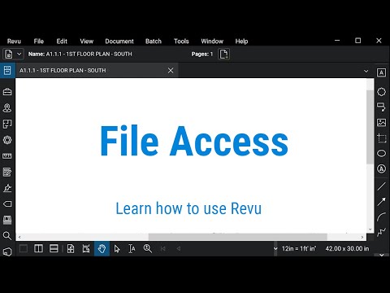The image size is (390, 293).
Task: Open the Document menu
Action: (119, 42)
